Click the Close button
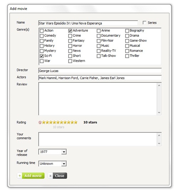 [x=57, y=176]
